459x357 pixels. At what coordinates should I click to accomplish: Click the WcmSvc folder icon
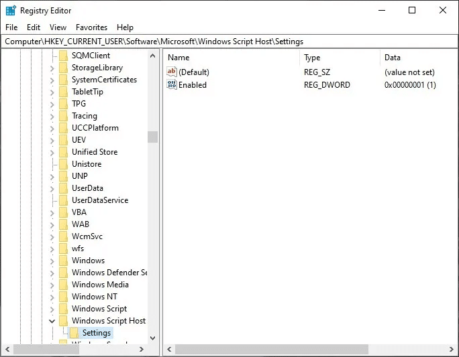coord(63,236)
